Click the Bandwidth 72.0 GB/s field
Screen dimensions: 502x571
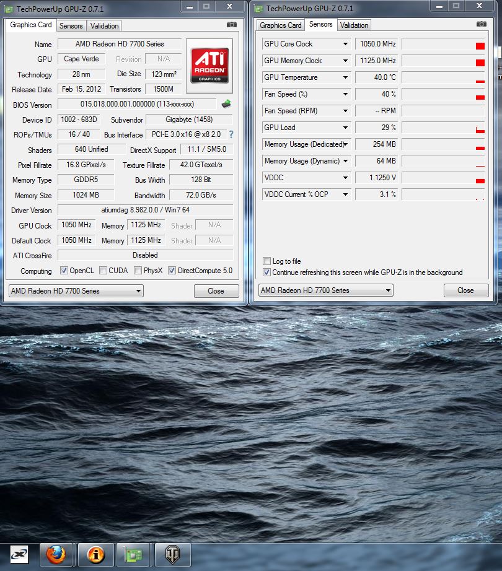(201, 195)
